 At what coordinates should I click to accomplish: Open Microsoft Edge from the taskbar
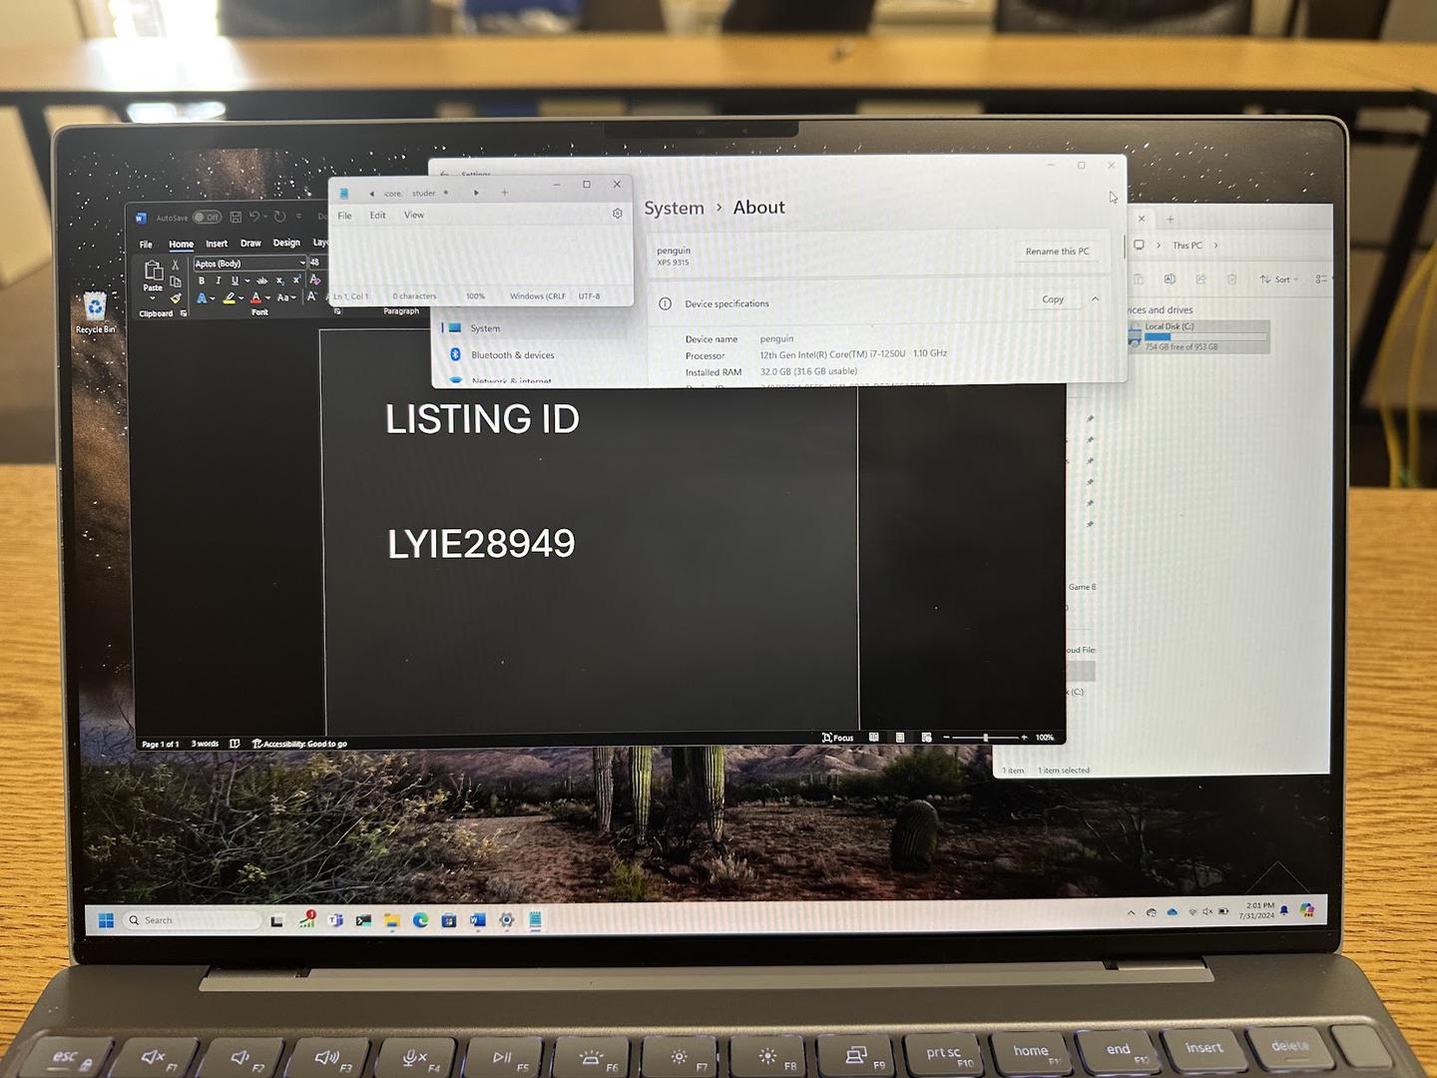coord(420,920)
